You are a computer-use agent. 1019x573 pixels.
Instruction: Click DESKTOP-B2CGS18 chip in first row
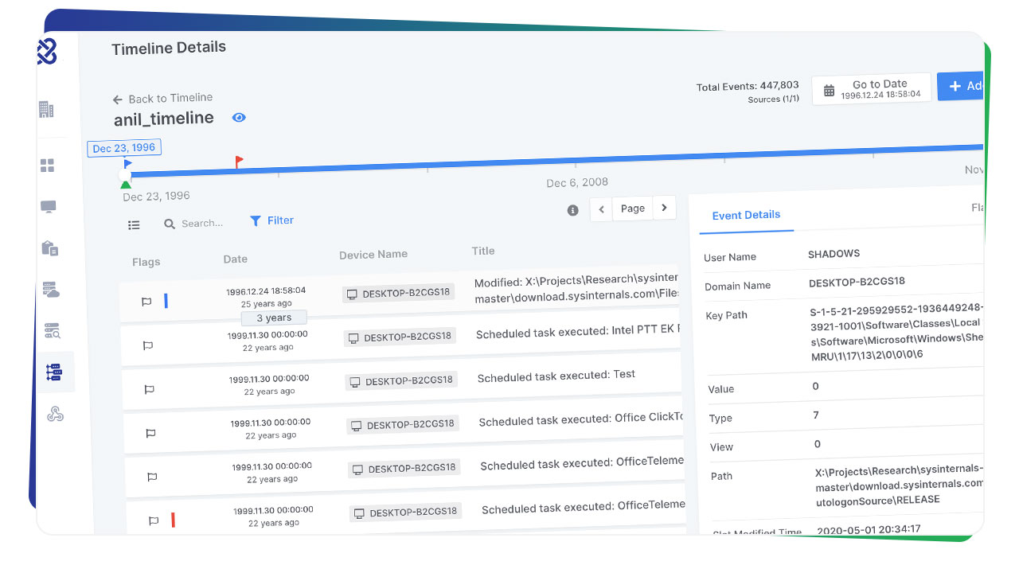[x=398, y=293]
